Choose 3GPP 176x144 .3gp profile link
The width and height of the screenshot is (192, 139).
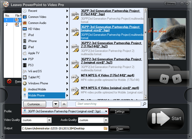click(110, 12)
